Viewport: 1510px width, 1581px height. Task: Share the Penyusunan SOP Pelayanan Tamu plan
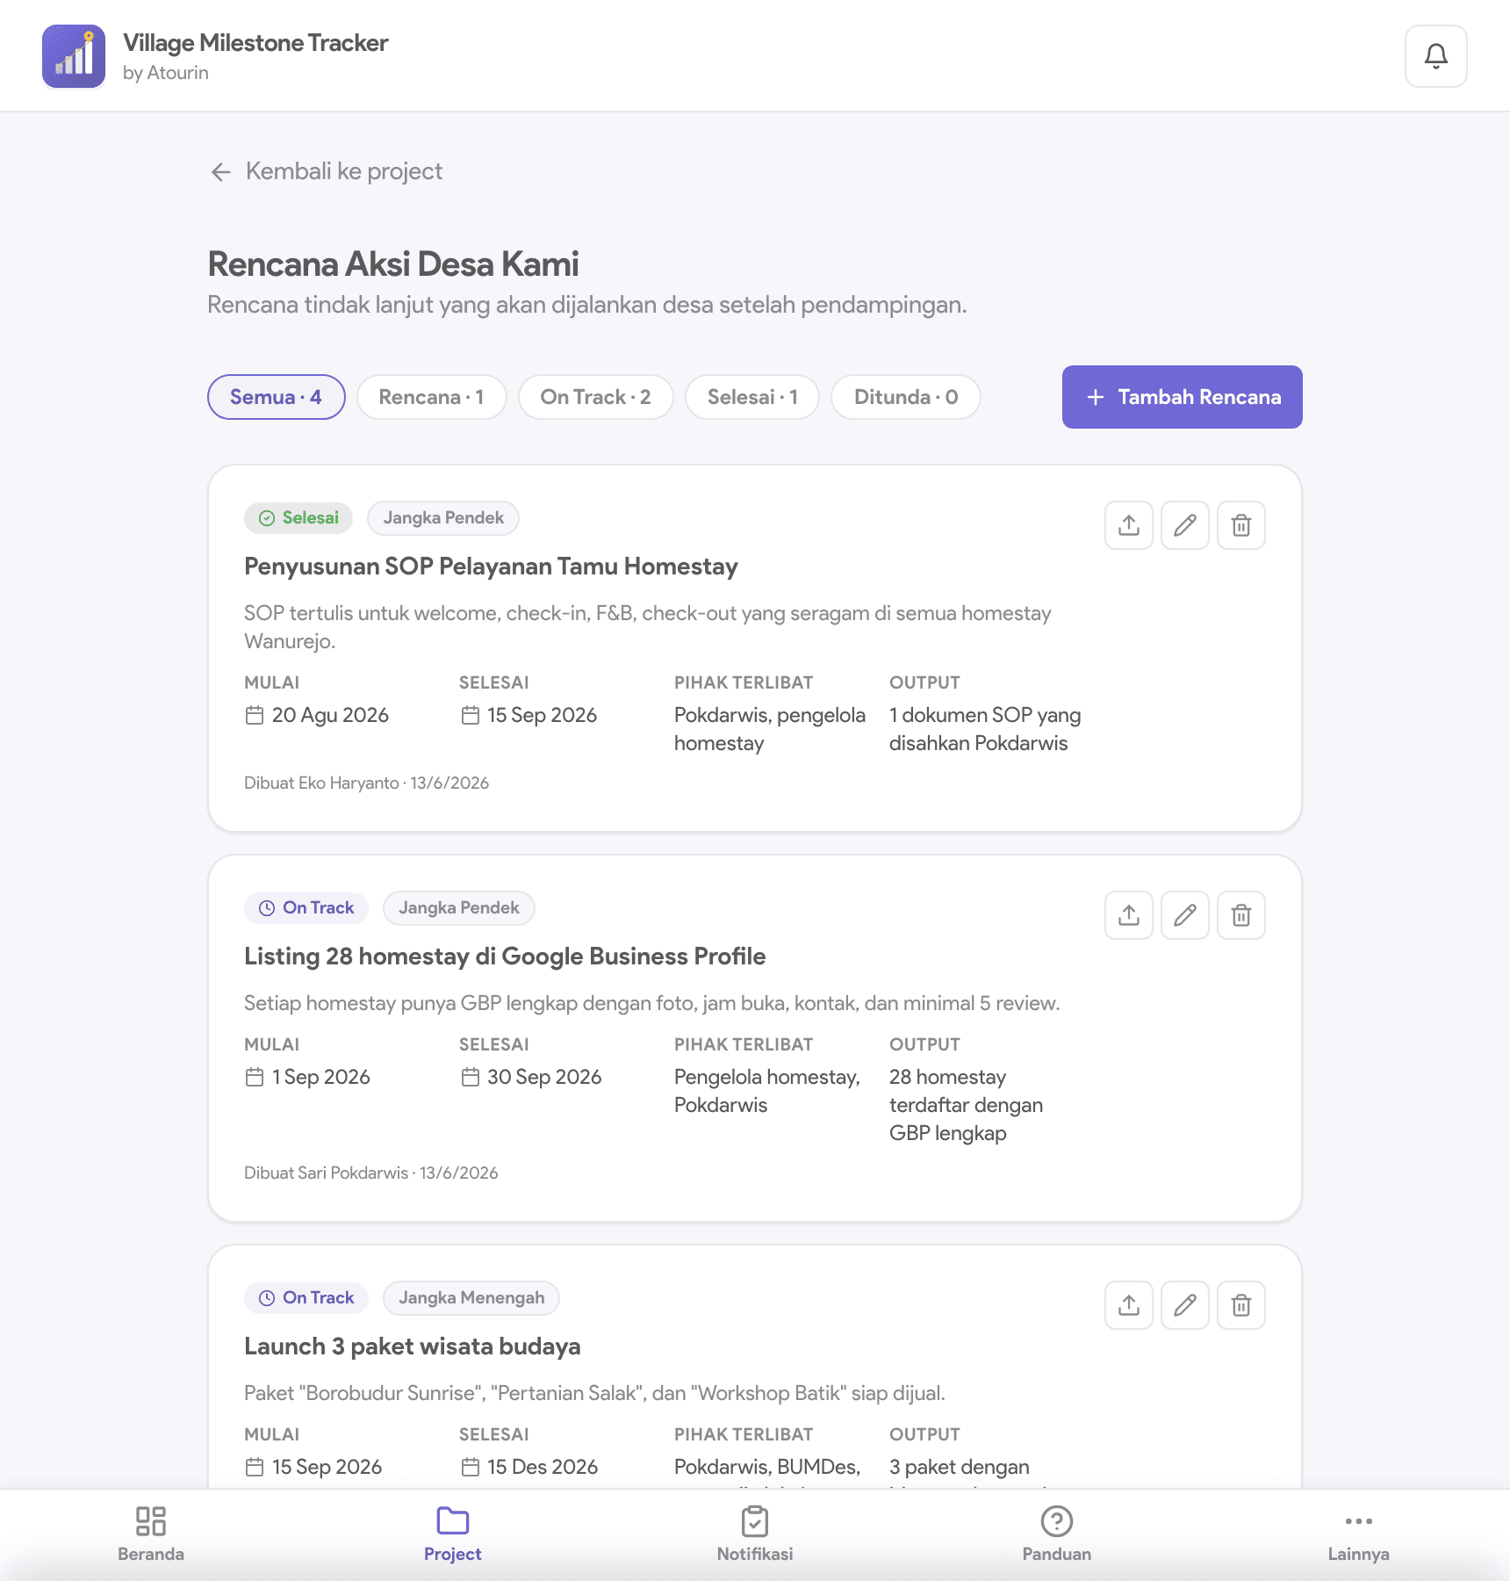click(x=1129, y=525)
